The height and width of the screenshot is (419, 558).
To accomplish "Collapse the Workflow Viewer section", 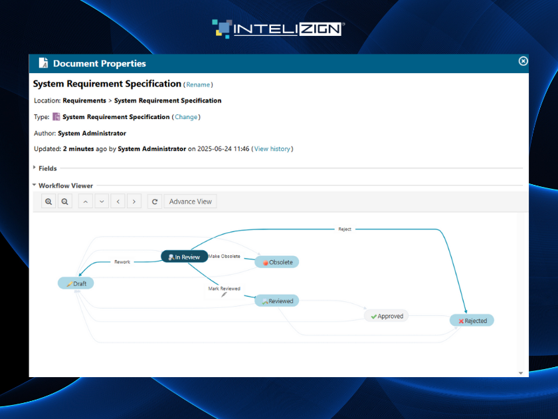I will pos(34,186).
